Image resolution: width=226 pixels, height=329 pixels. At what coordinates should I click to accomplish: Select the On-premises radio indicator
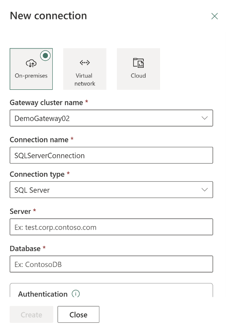(45, 55)
